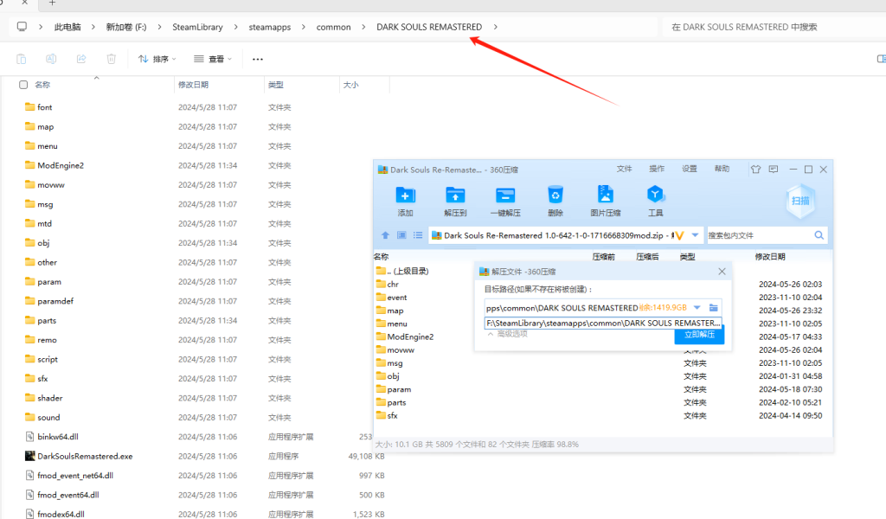
Task: Open the three-dot more options in Explorer
Action: coord(258,59)
